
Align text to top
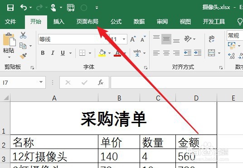point(156,37)
